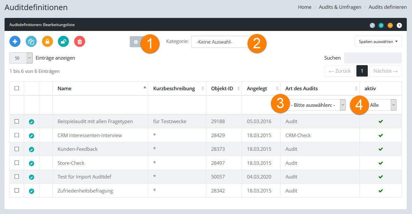412x214 pixels.
Task: Click the white help question mark icon
Action: [x=399, y=25]
